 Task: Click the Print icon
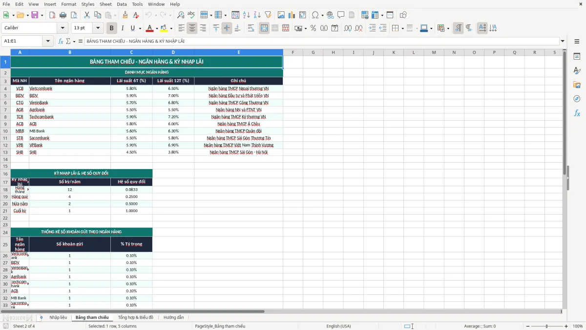tap(63, 15)
